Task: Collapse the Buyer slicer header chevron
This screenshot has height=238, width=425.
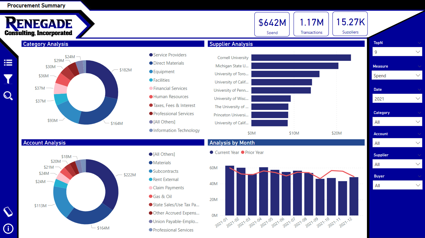Action: (x=419, y=176)
